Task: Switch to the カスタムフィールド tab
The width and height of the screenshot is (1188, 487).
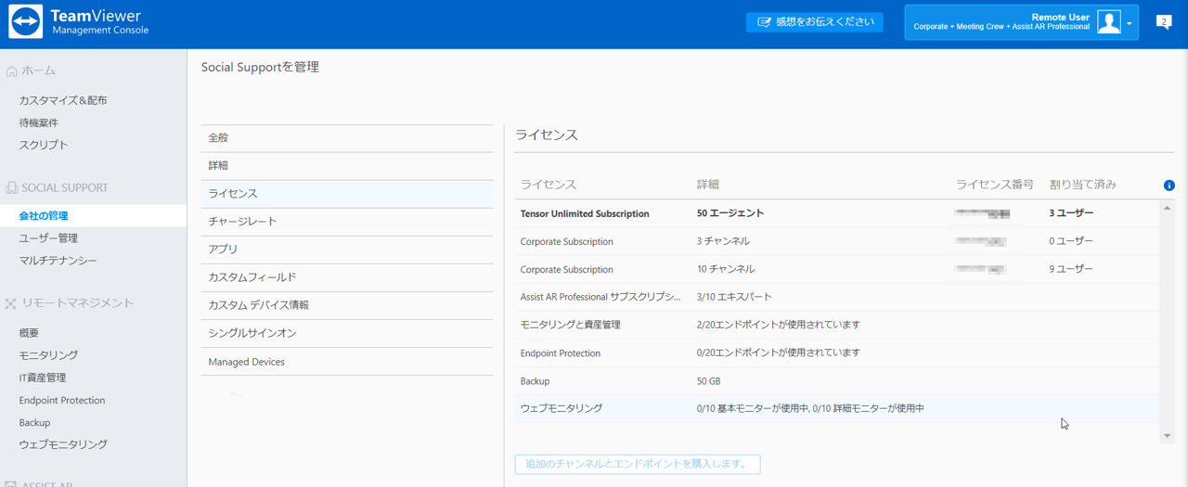Action: (347, 277)
